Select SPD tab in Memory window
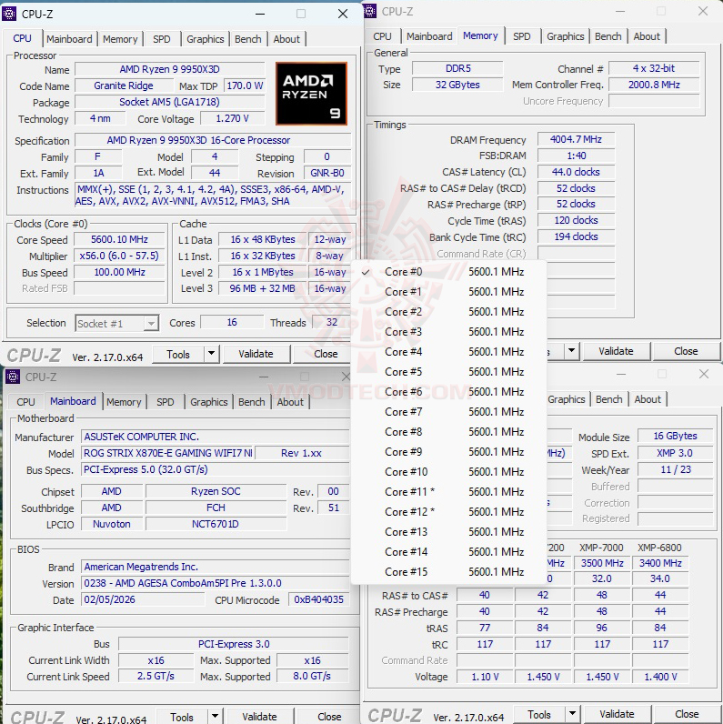 (522, 36)
